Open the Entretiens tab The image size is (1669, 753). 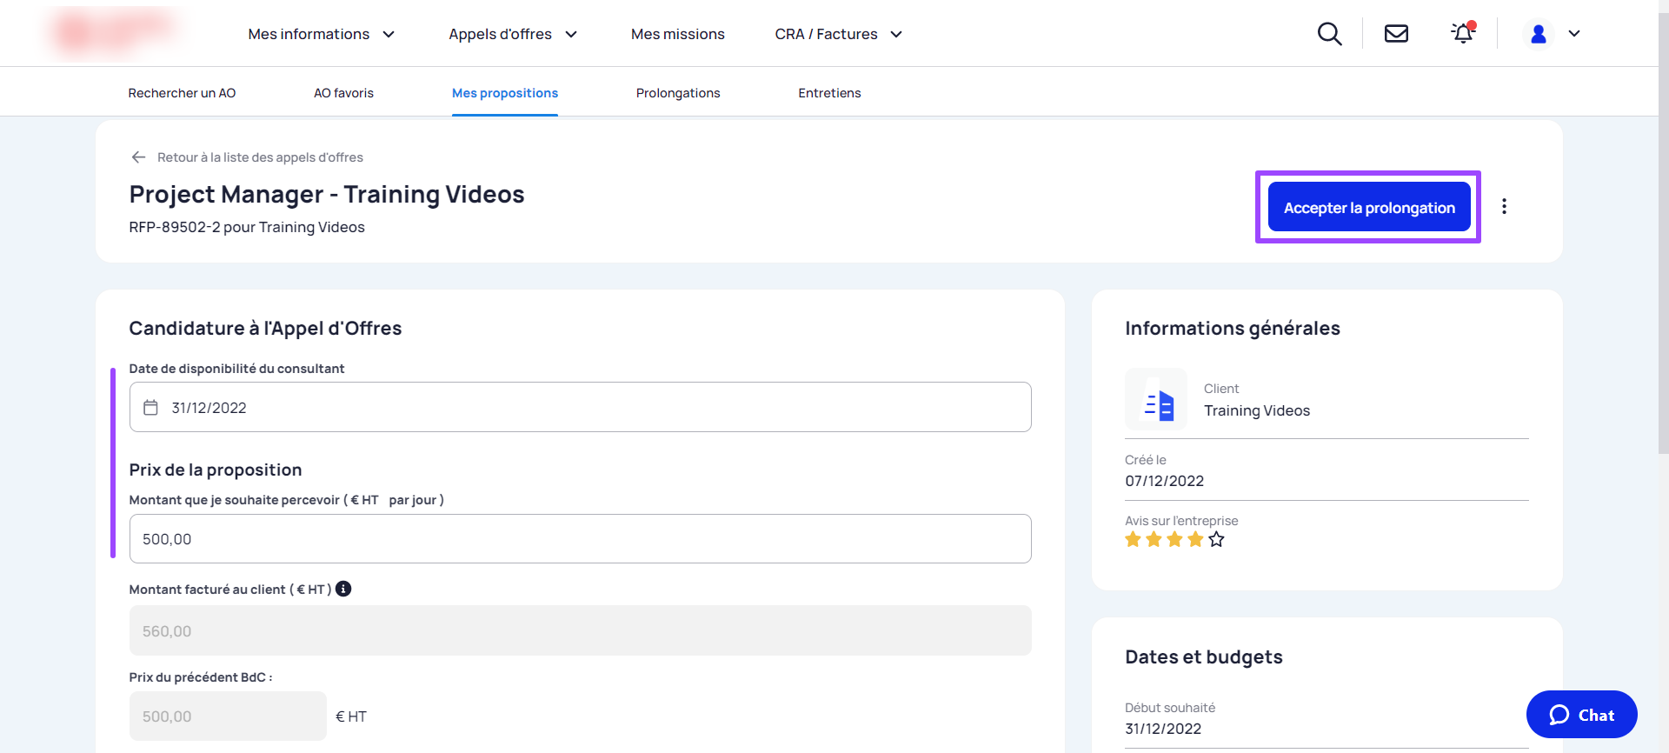click(829, 93)
